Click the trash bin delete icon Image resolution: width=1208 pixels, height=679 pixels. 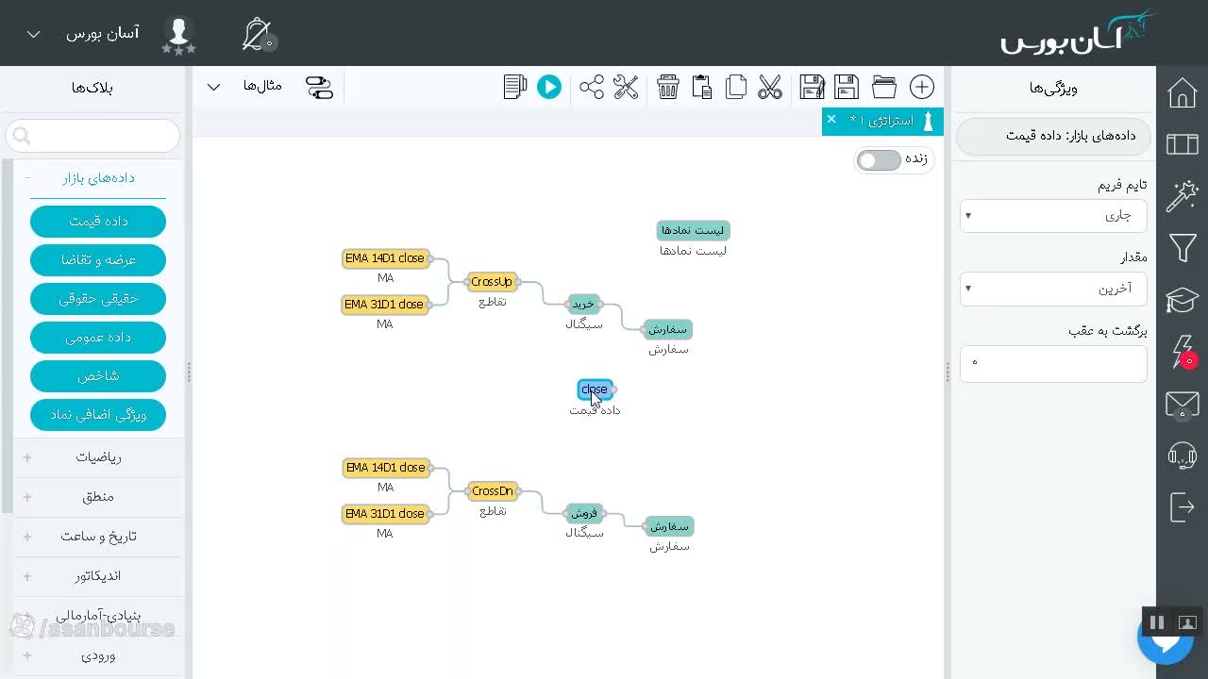(x=668, y=88)
